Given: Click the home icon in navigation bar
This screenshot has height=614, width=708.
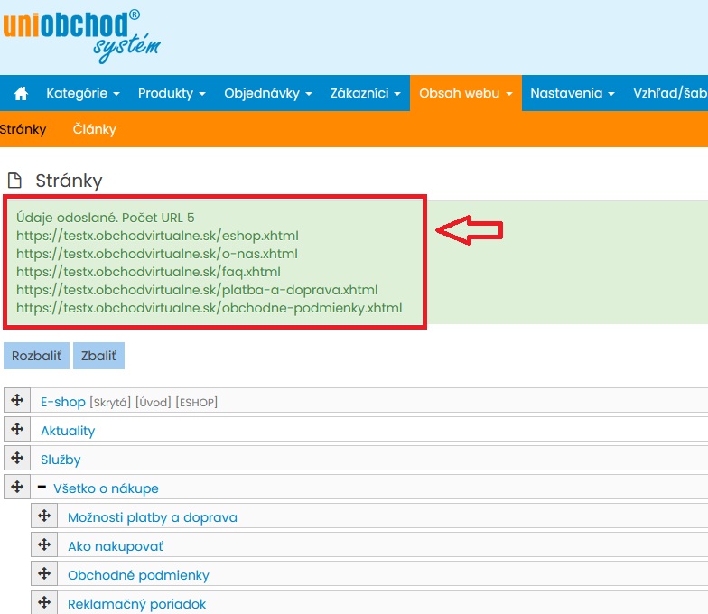Looking at the screenshot, I should point(21,94).
